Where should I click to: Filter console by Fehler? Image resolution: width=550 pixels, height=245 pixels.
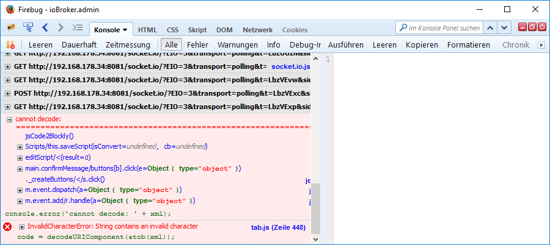197,45
